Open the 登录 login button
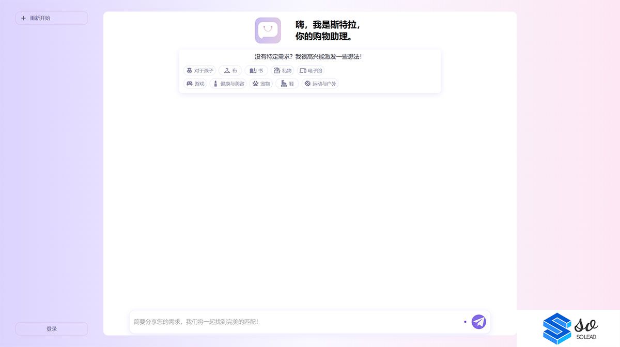Viewport: 620px width, 347px height. [52, 329]
